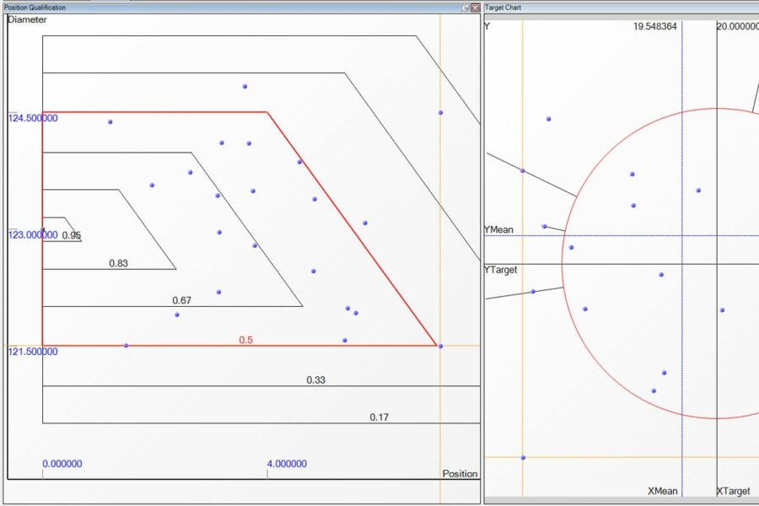Click the YMean label in Target Chart
Image resolution: width=759 pixels, height=506 pixels.
500,229
